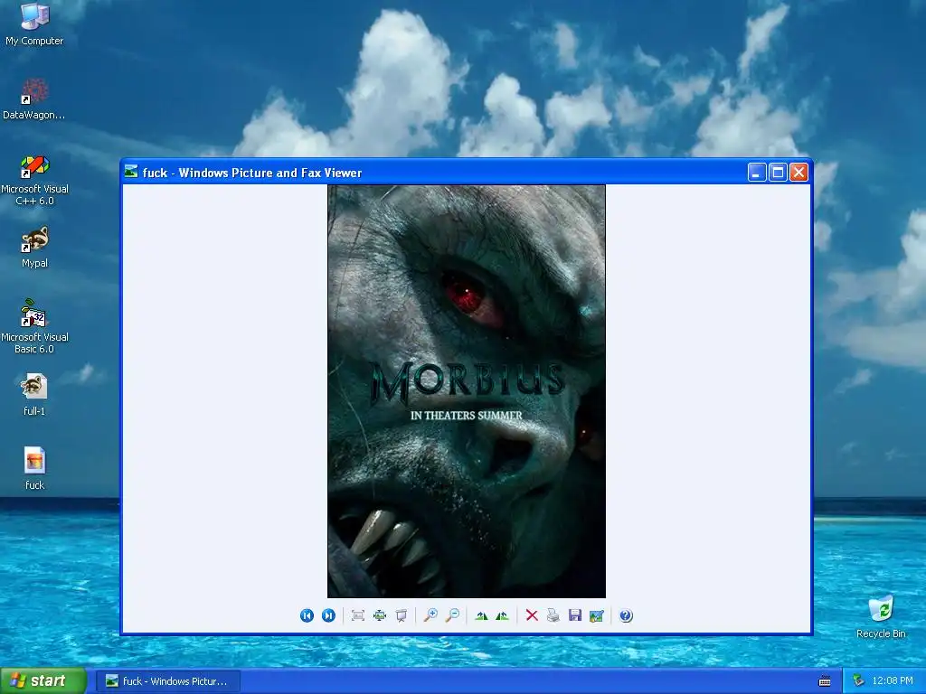The height and width of the screenshot is (694, 926).
Task: Click the keyboard icon in the system tray
Action: (825, 681)
